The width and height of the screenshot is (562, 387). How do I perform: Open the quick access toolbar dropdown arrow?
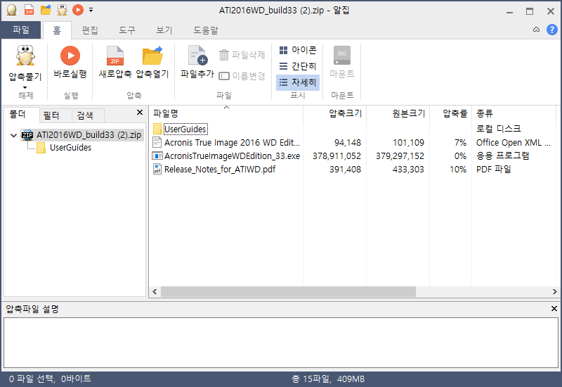91,10
